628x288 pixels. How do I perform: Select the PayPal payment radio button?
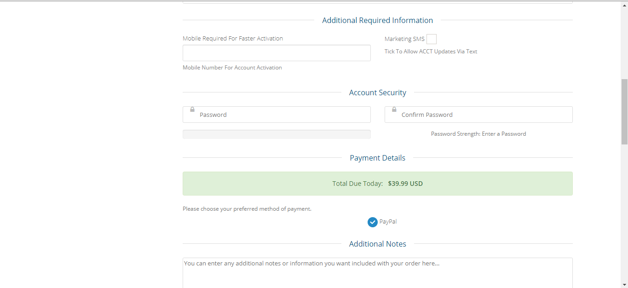[373, 222]
